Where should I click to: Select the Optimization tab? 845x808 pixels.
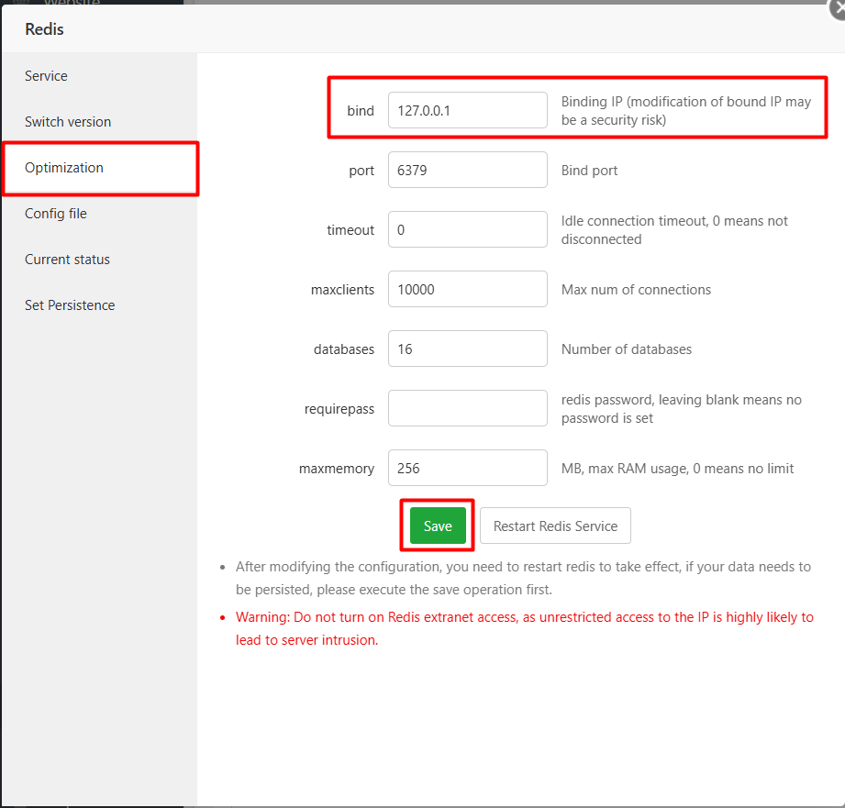point(63,168)
